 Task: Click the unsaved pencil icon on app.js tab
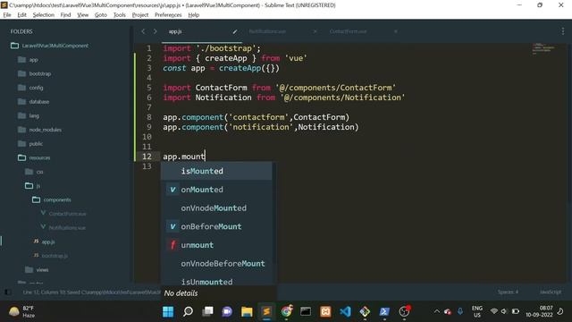[x=235, y=32]
